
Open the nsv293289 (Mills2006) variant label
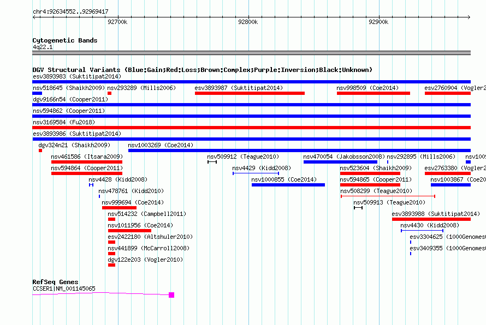(x=141, y=88)
